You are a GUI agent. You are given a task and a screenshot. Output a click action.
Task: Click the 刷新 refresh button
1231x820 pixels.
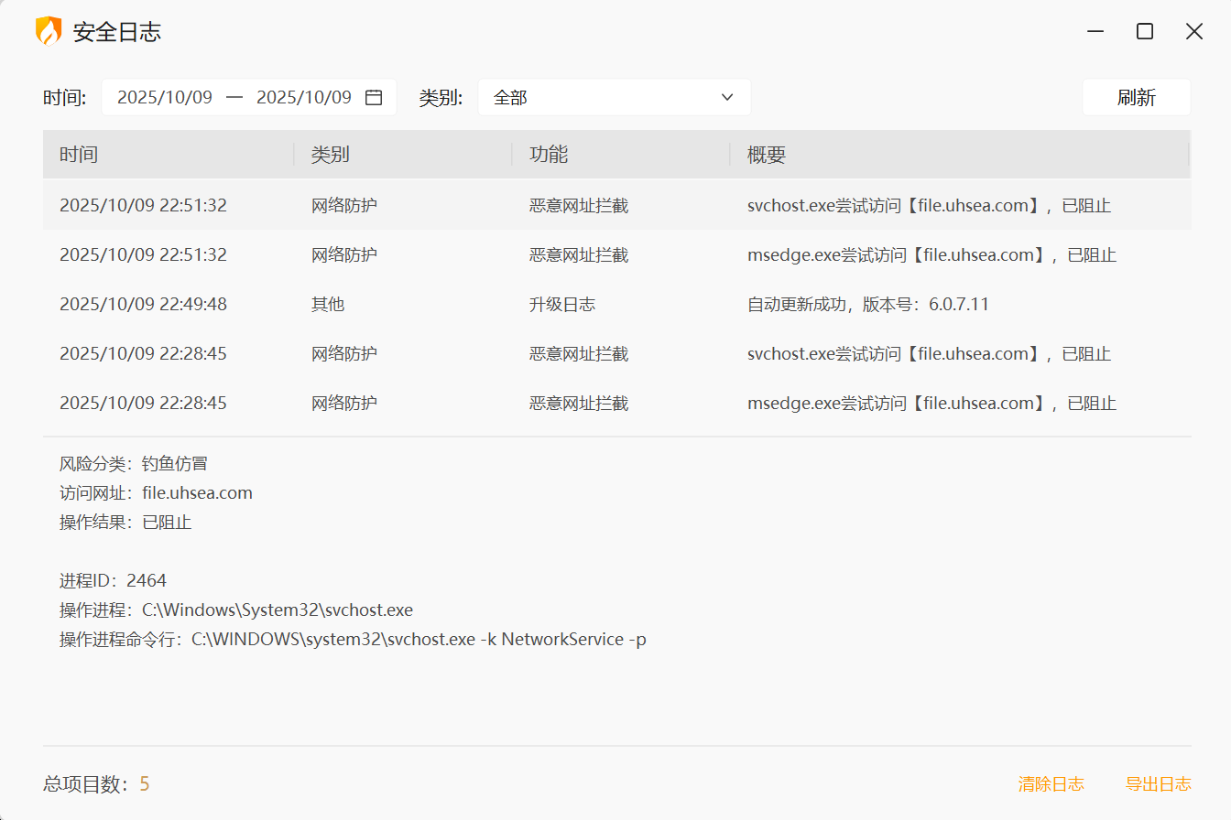pos(1136,97)
